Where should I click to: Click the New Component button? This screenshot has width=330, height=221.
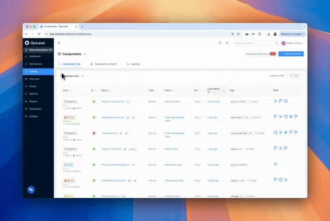point(291,54)
